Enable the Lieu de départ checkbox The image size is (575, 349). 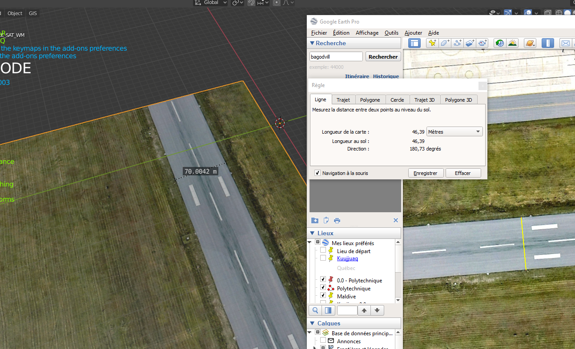tap(323, 251)
